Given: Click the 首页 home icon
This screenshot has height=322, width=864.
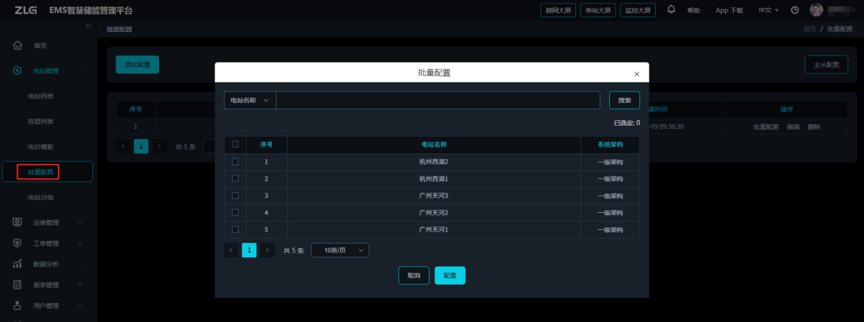Looking at the screenshot, I should [18, 46].
